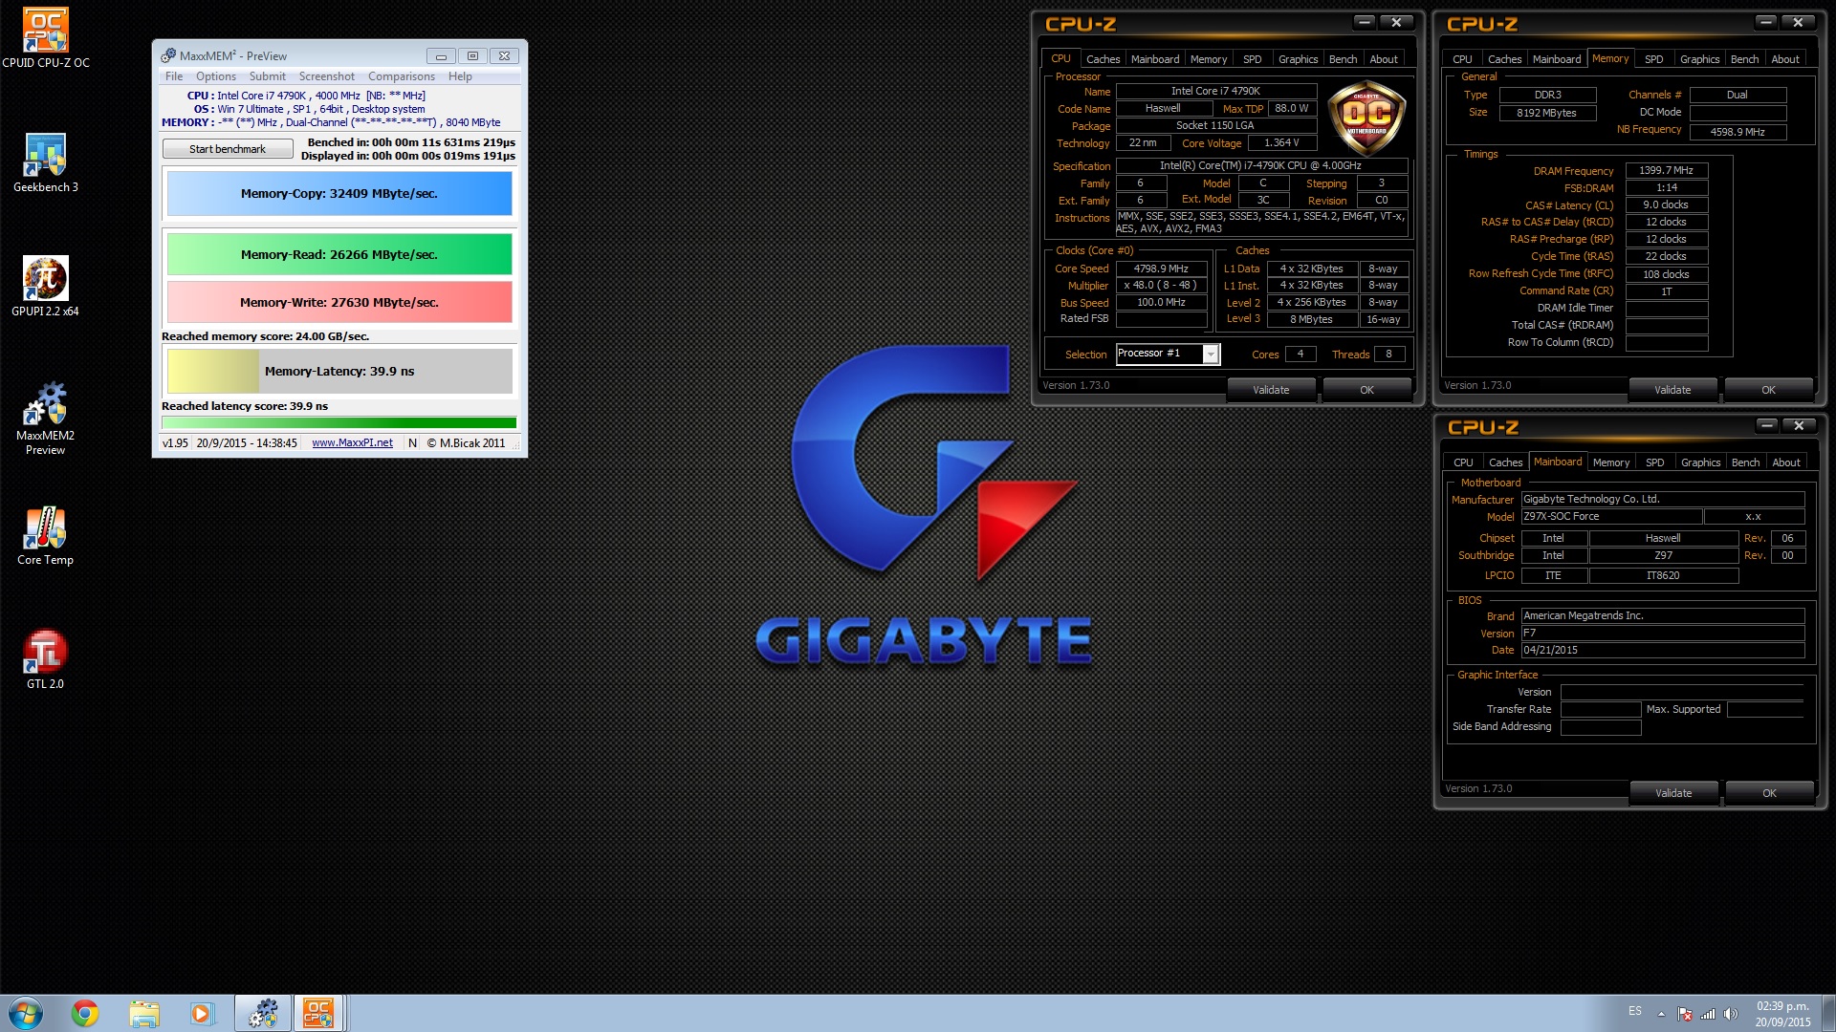Click the Gigabyte OC badge in CPU-Z
The width and height of the screenshot is (1836, 1032).
pyautogui.click(x=1366, y=118)
